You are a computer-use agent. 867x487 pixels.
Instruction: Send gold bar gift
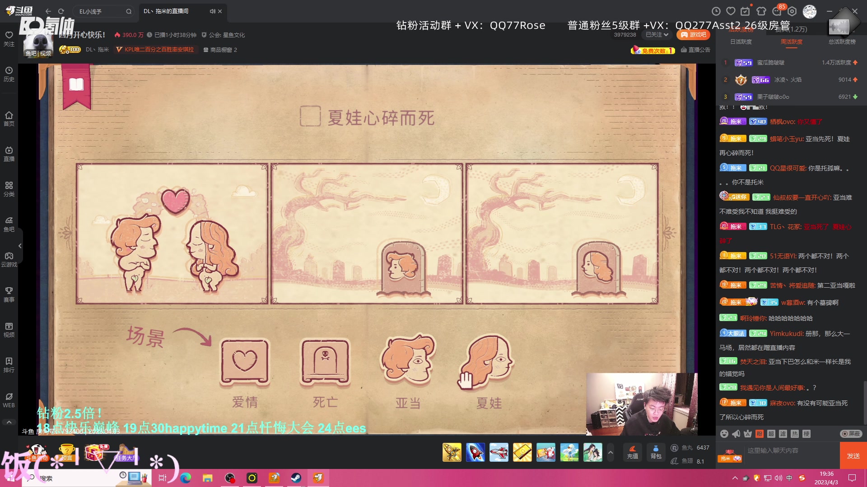click(x=522, y=452)
